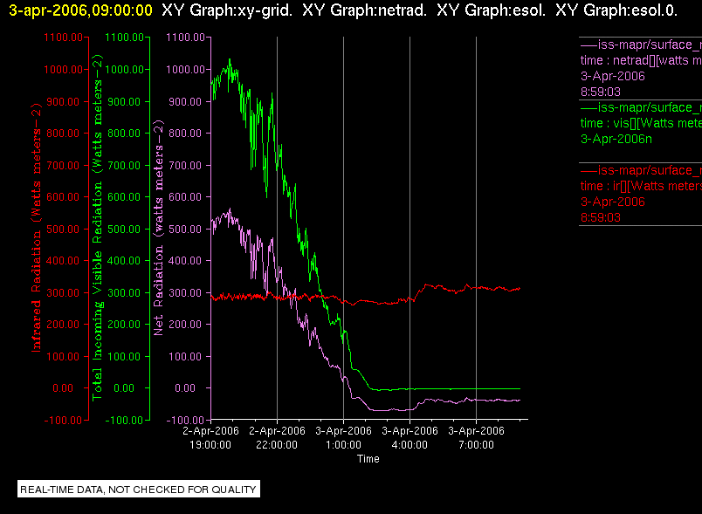Click the 'XY Graph:esol.' title text

pyautogui.click(x=491, y=10)
